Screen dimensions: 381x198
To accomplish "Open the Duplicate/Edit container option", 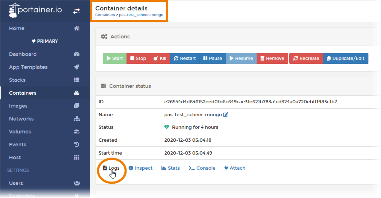I will point(345,58).
